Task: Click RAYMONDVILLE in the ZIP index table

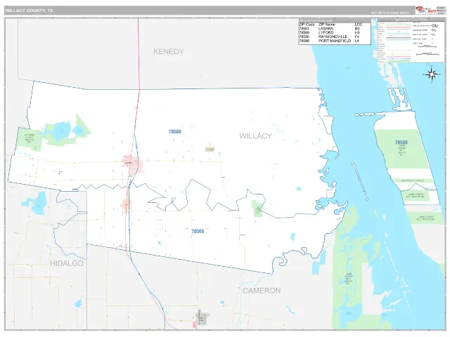Action: [333, 37]
